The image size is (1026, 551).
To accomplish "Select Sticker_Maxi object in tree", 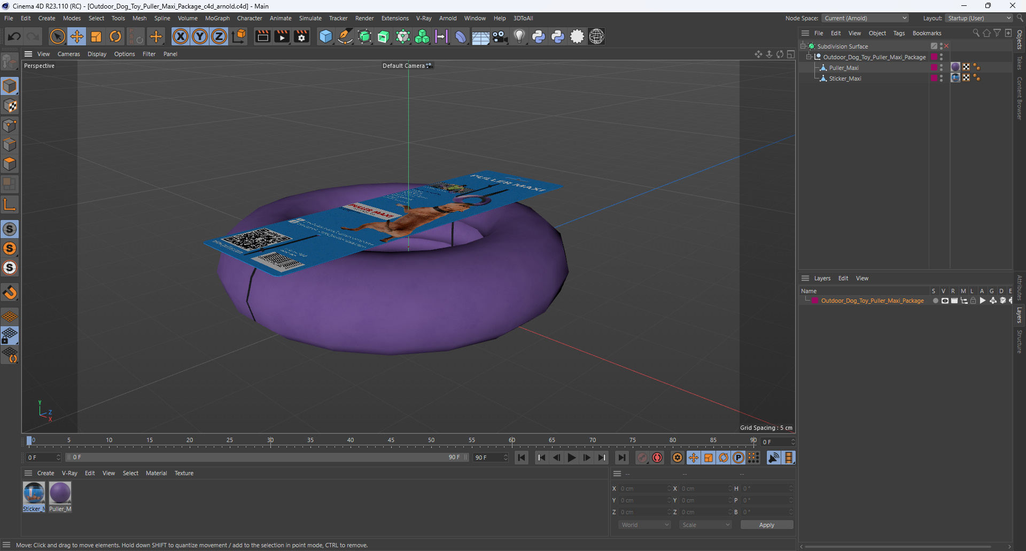I will pyautogui.click(x=845, y=78).
